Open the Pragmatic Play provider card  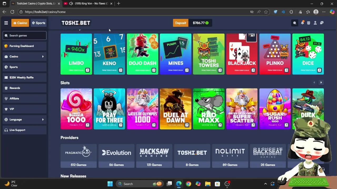pyautogui.click(x=78, y=156)
